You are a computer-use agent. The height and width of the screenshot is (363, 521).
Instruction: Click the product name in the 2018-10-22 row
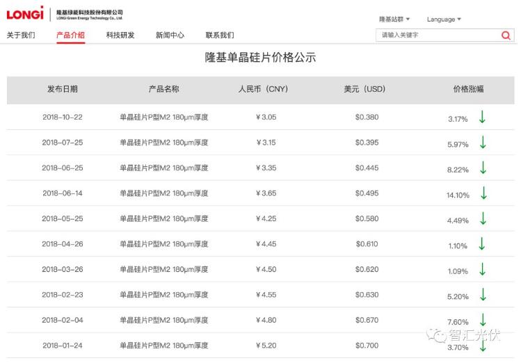point(163,118)
